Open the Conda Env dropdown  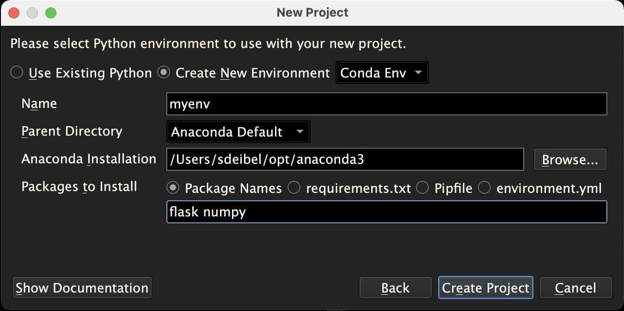(382, 73)
